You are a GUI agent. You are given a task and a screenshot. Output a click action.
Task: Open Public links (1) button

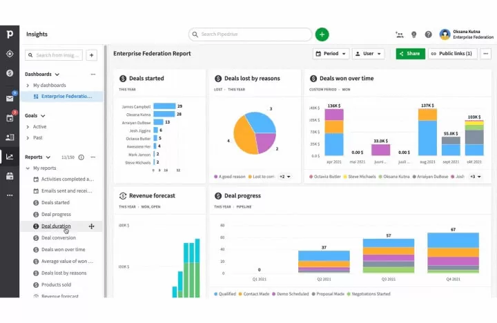pyautogui.click(x=452, y=54)
